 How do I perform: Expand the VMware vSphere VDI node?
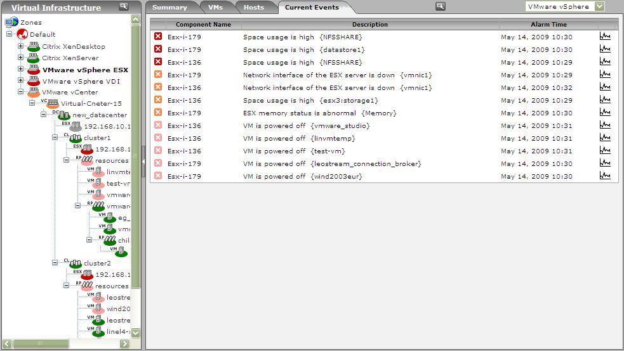(x=21, y=80)
